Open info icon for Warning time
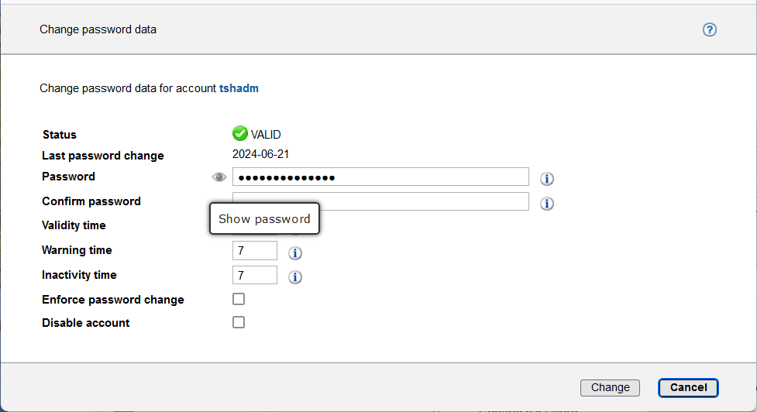The image size is (757, 412). (295, 252)
